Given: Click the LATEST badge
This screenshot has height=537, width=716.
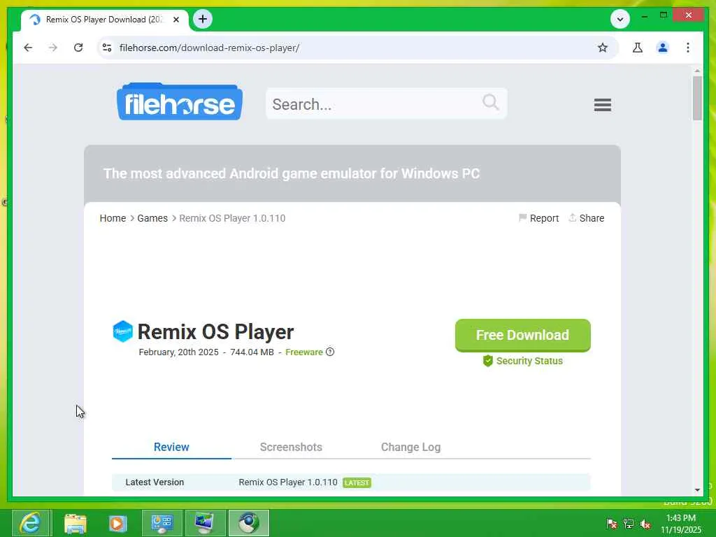Looking at the screenshot, I should pos(357,482).
